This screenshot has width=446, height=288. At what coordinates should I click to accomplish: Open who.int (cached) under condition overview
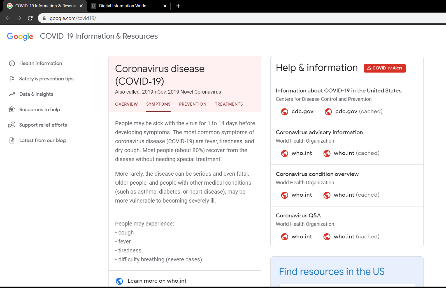(x=357, y=195)
